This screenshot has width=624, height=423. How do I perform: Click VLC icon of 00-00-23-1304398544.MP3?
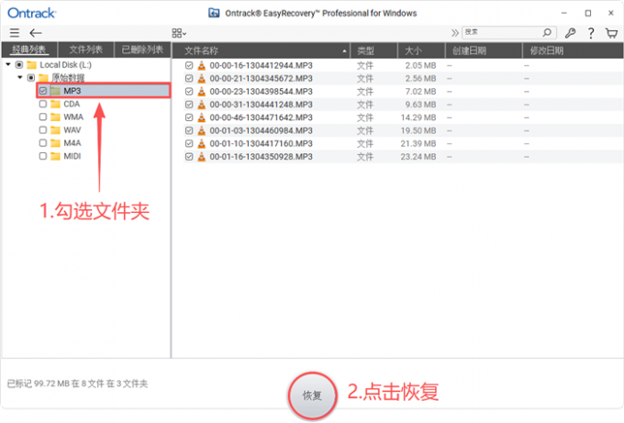(x=202, y=92)
